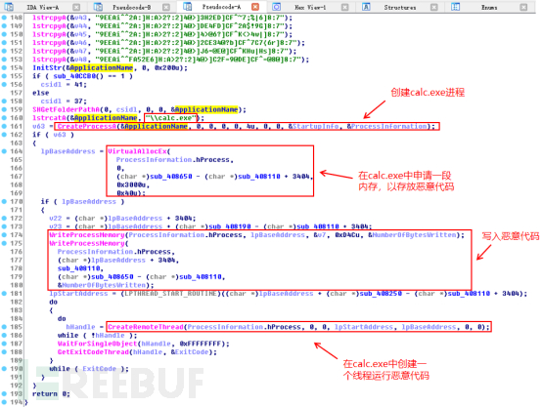Toggle breakpoint dot on line 164
The image size is (542, 407).
(4, 151)
